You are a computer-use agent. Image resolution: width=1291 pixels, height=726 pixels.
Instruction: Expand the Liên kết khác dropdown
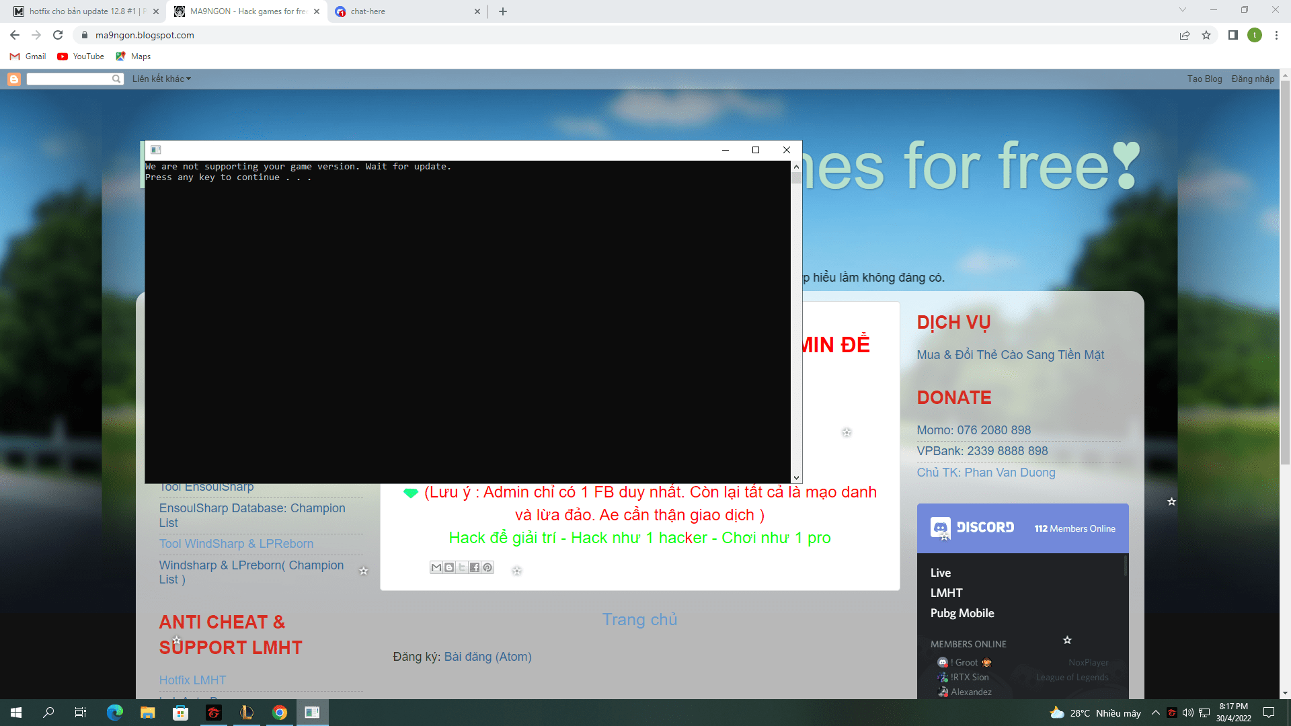(x=161, y=79)
